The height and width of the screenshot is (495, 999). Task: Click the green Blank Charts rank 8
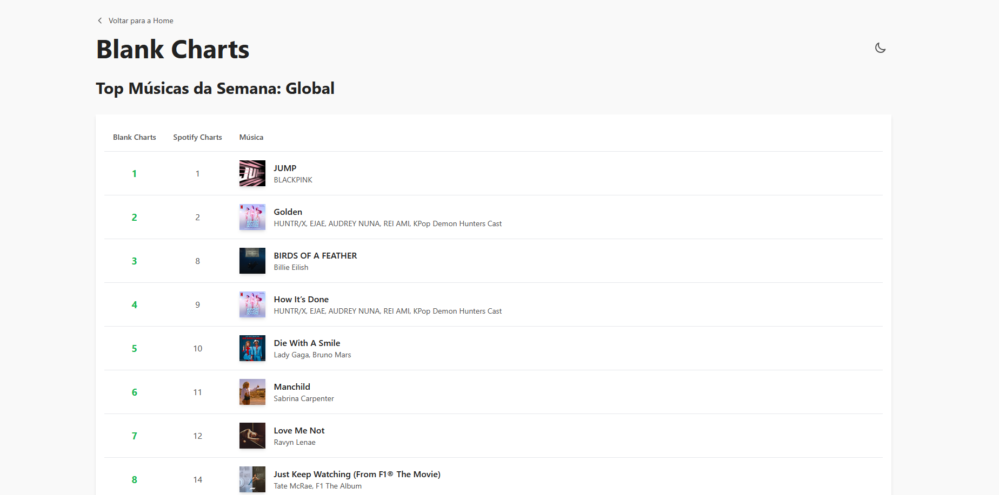[x=135, y=480]
